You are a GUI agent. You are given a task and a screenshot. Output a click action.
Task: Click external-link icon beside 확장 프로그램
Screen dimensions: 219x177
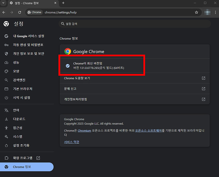coord(38,158)
